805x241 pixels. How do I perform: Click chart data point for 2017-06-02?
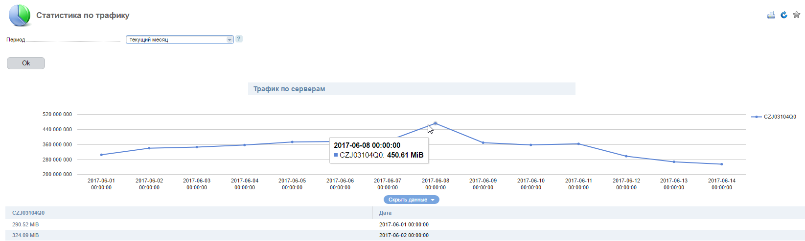click(x=149, y=148)
